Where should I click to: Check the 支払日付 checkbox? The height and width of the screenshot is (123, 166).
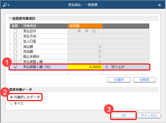click(15, 31)
